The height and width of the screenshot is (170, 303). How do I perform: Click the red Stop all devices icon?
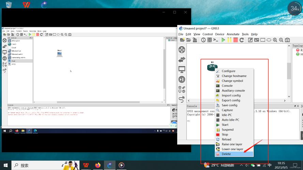236,40
